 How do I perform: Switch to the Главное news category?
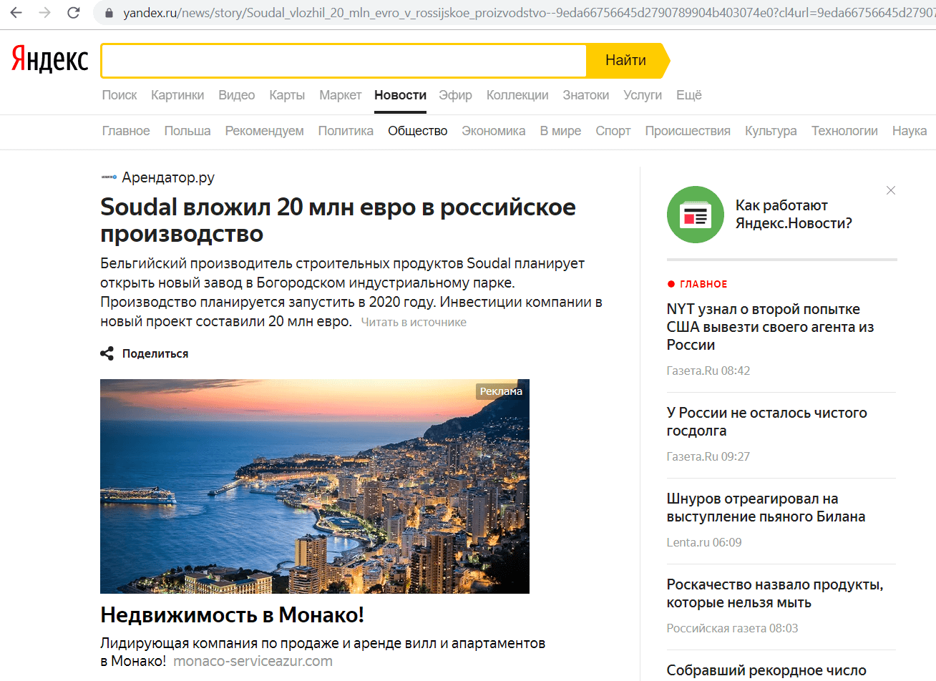pyautogui.click(x=126, y=131)
